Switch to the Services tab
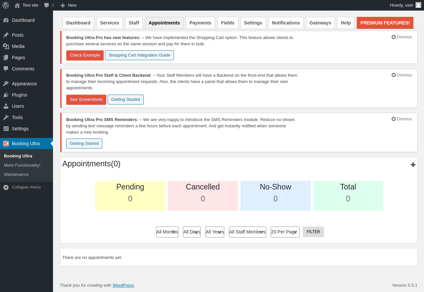Image resolution: width=424 pixels, height=292 pixels. click(110, 23)
